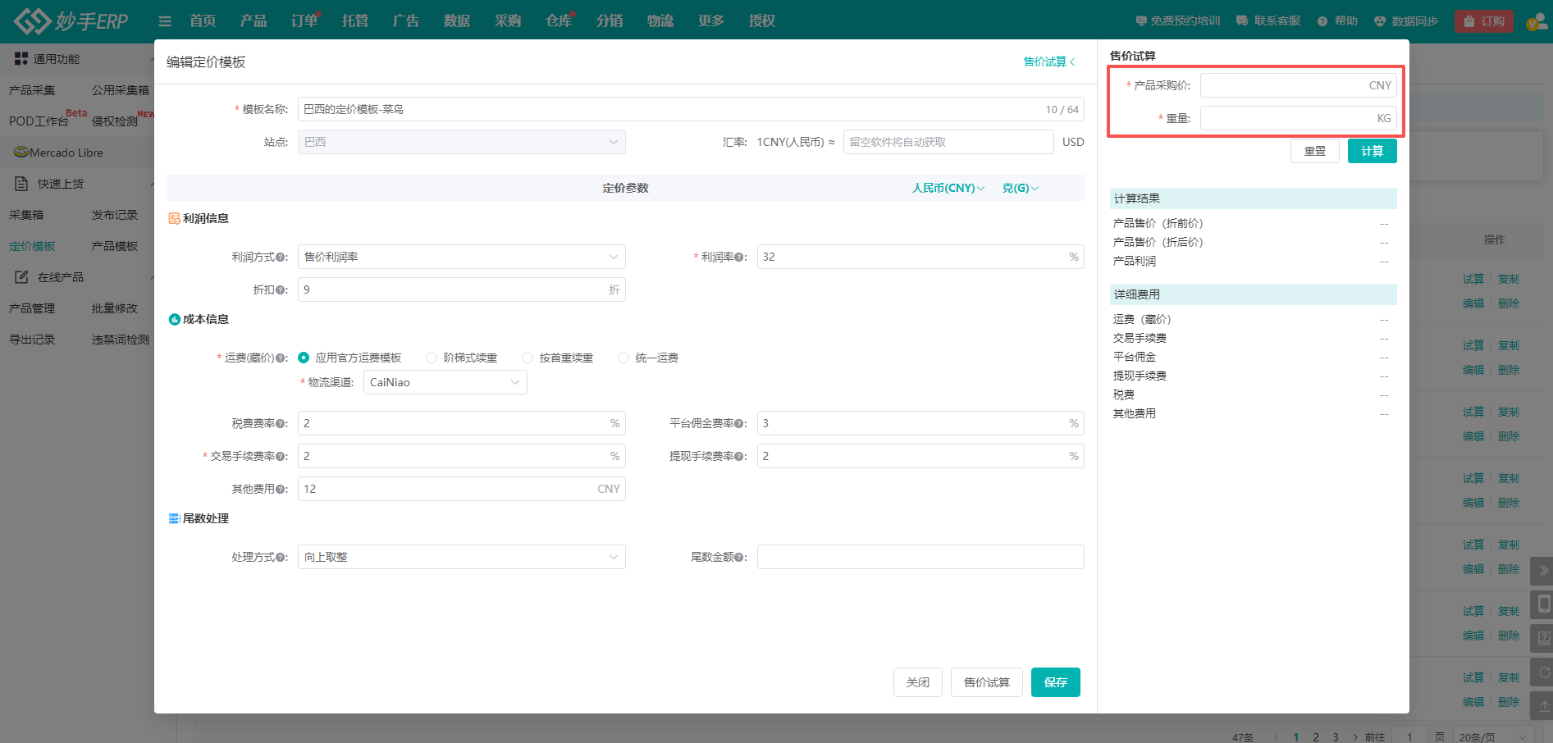Click the help icon next to 利润方式
This screenshot has height=743, width=1553.
pyautogui.click(x=281, y=258)
